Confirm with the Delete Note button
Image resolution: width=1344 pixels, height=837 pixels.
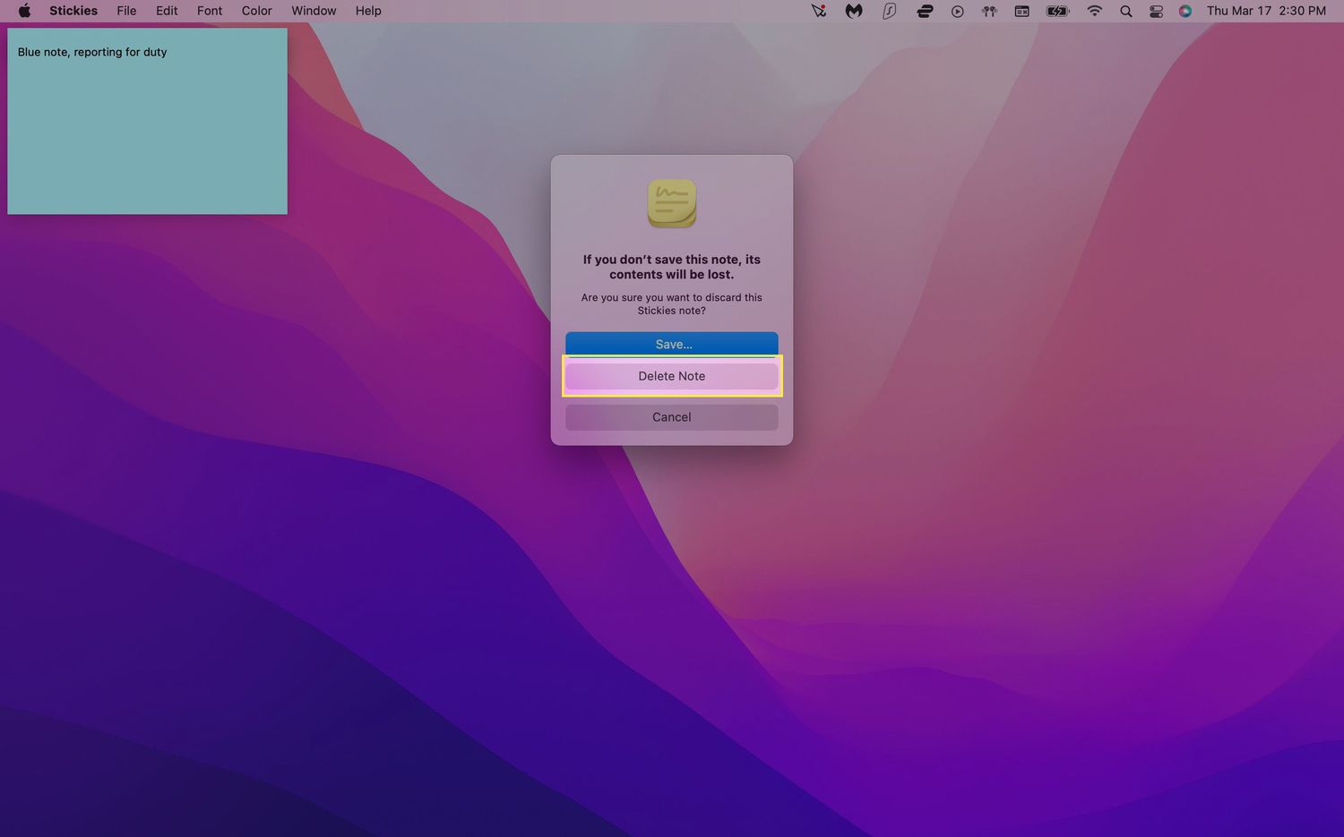(x=671, y=376)
